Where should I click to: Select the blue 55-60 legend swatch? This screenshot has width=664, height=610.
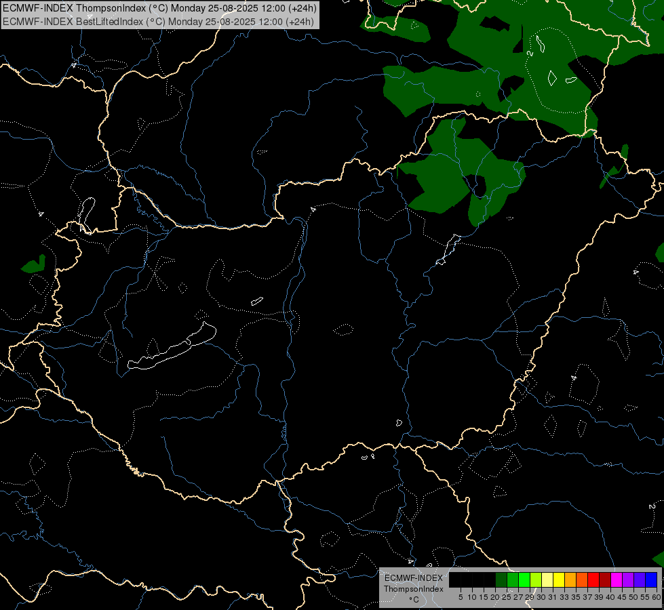tap(651, 579)
